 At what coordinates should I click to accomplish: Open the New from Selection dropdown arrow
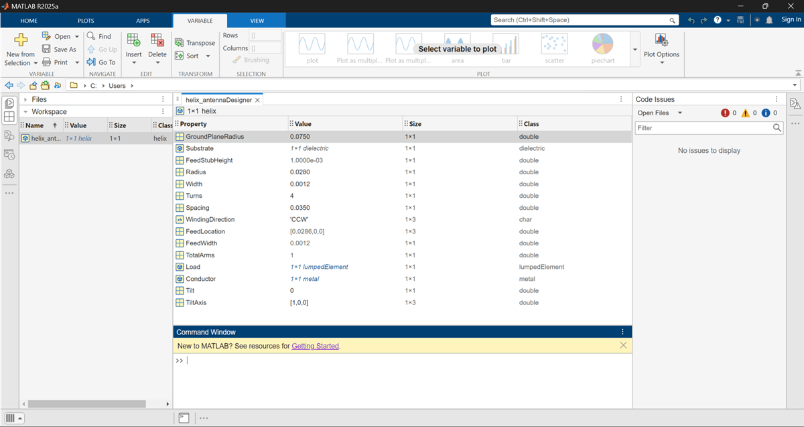pos(36,63)
